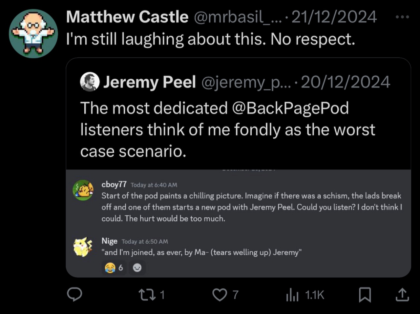
Task: Open Jeremy Peel's small profile avatar
Action: coord(90,82)
